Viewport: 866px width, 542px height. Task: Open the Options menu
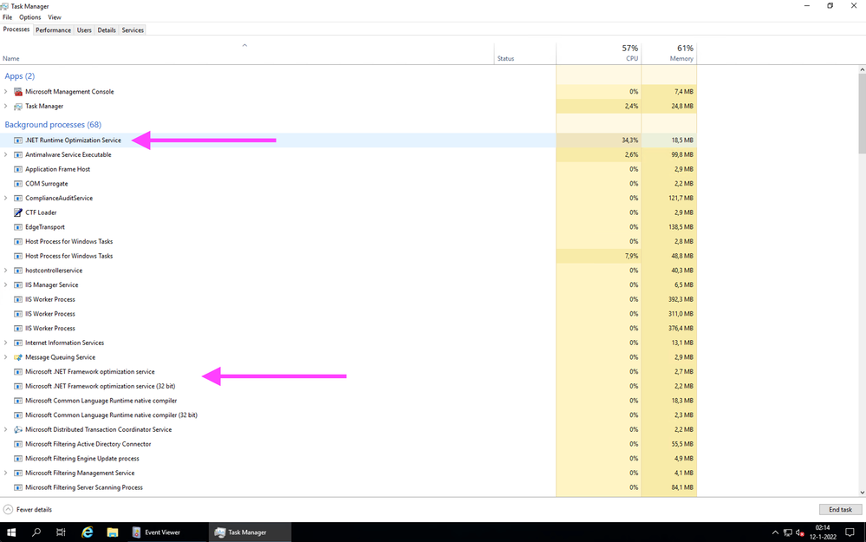pyautogui.click(x=29, y=17)
